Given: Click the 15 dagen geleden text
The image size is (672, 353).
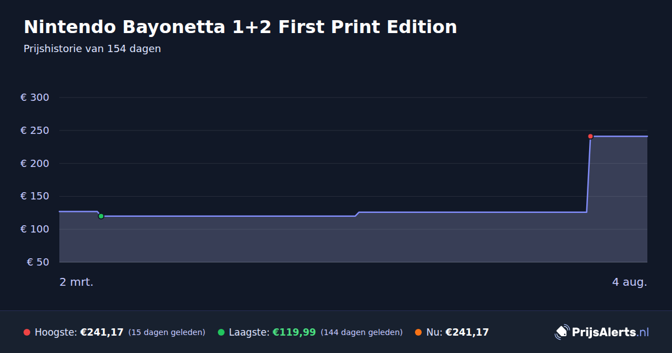Looking at the screenshot, I should [167, 332].
